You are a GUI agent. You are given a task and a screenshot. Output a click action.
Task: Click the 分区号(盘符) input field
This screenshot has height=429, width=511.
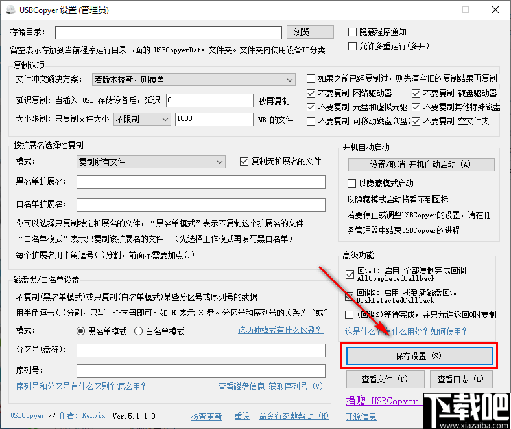coord(201,350)
